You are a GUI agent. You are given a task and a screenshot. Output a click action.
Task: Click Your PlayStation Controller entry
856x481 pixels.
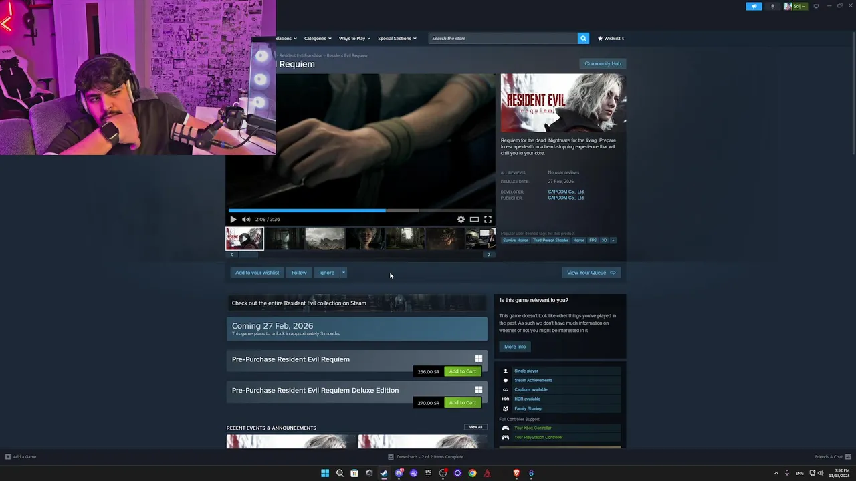click(538, 437)
